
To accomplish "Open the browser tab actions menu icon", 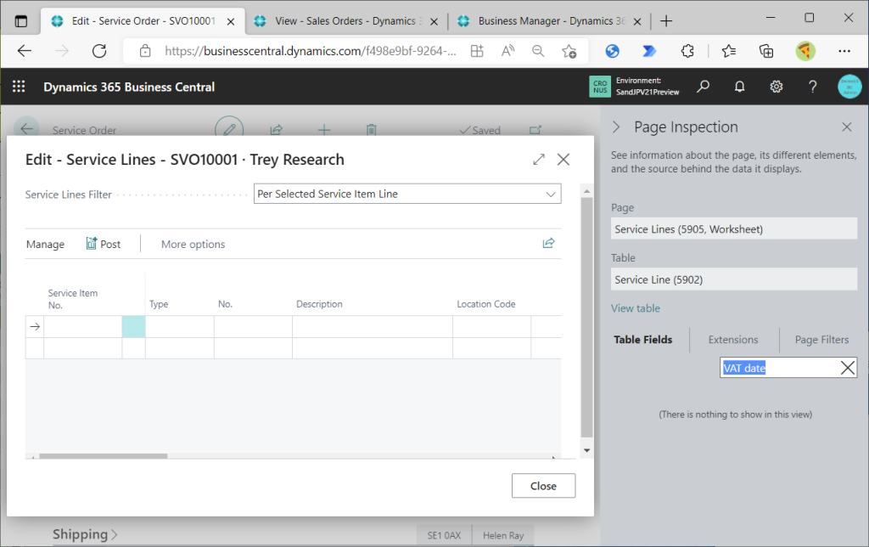I will [x=21, y=21].
